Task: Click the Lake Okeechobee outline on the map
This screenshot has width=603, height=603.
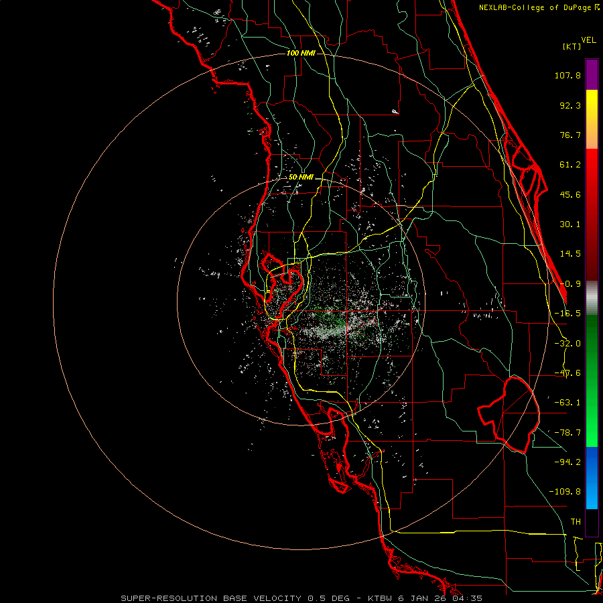Action: pyautogui.click(x=509, y=415)
